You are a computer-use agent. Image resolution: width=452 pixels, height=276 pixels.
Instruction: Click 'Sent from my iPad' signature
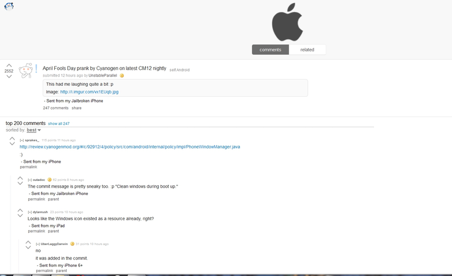[x=48, y=226]
